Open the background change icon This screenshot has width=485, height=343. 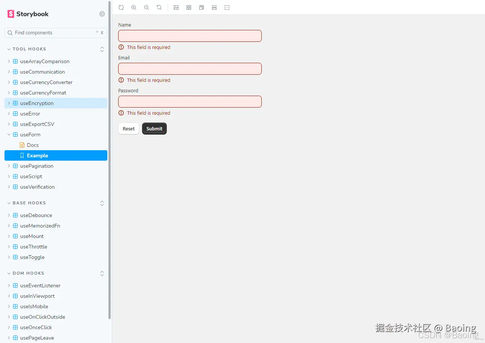point(176,7)
